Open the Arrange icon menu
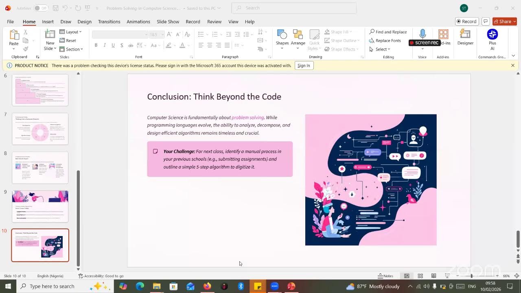 pos(298,35)
